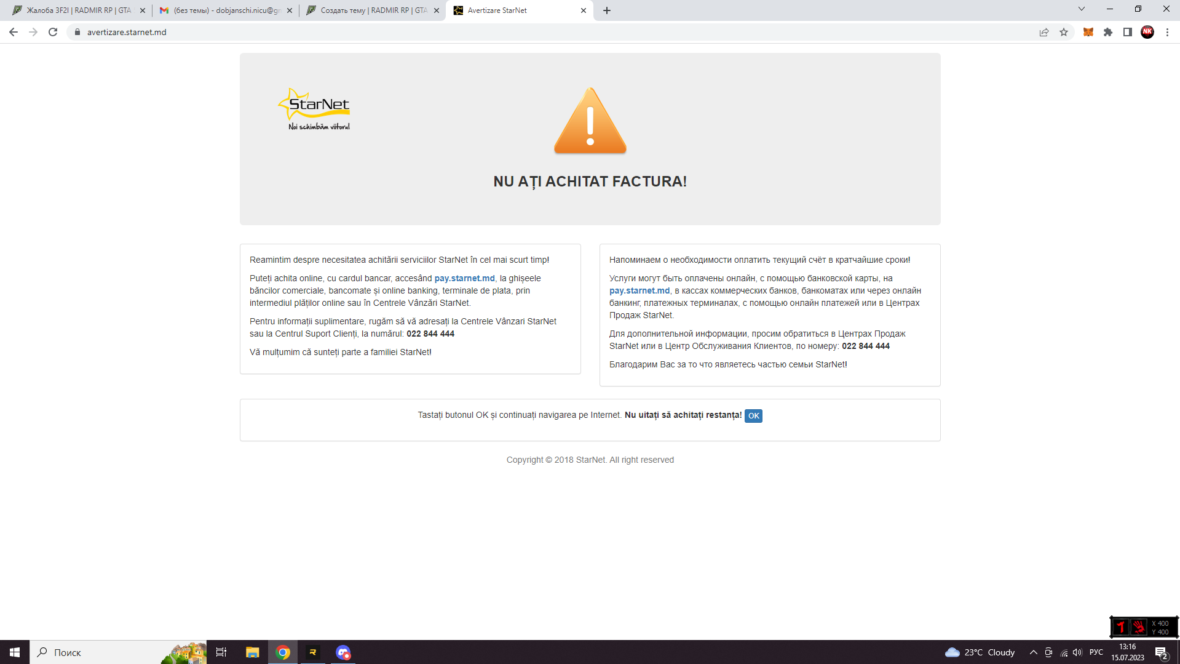
Task: Click the StarNet logo
Action: click(x=315, y=110)
